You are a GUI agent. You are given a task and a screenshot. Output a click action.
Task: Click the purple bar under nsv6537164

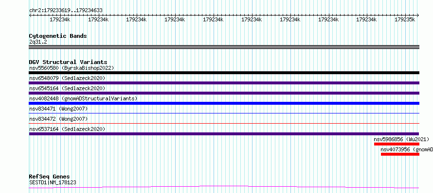pyautogui.click(x=224, y=134)
